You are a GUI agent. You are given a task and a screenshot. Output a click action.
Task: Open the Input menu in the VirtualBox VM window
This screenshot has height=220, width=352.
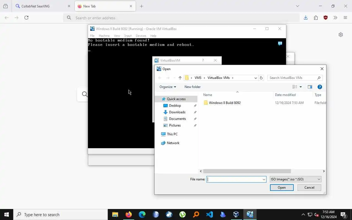pyautogui.click(x=128, y=36)
